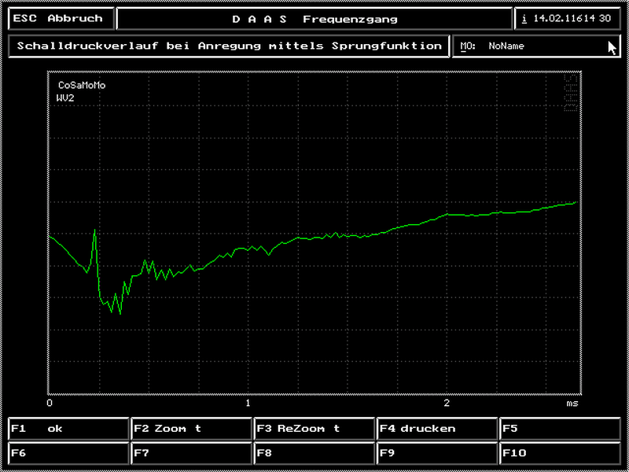Click the empty F9 function key

[437, 453]
